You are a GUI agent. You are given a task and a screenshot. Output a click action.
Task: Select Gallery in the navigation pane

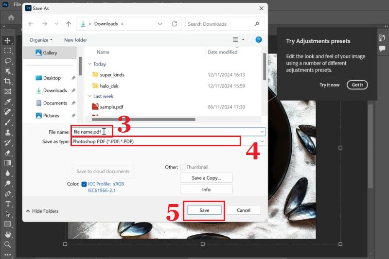50,52
